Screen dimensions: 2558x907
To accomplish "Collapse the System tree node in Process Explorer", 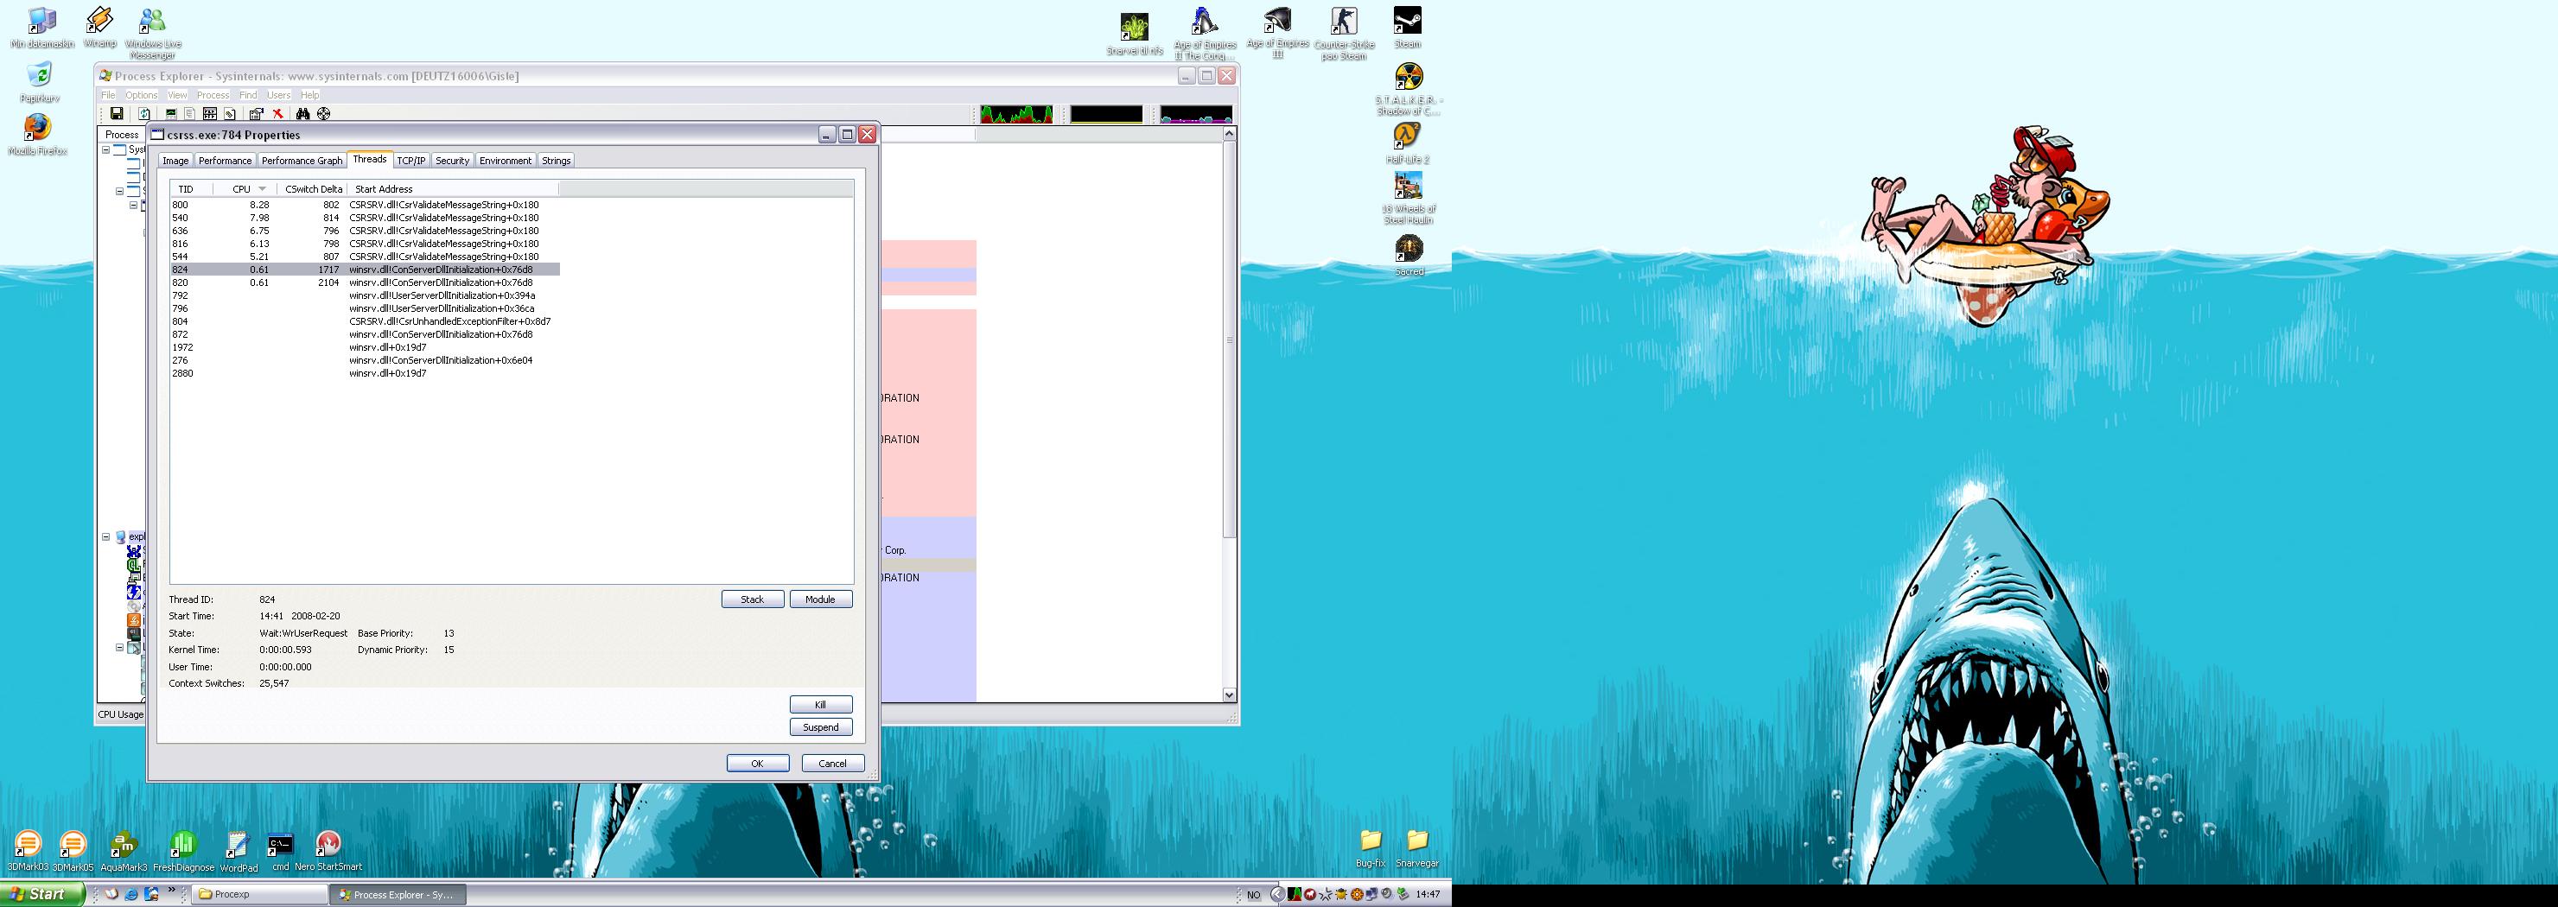I will tap(106, 149).
